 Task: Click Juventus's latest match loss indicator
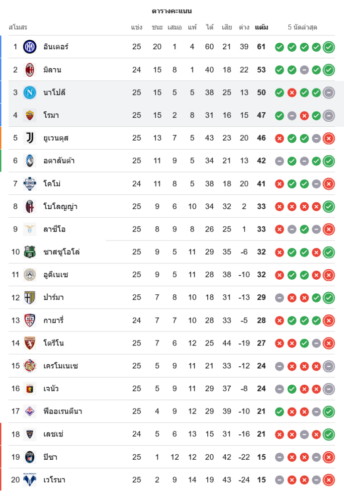(329, 138)
